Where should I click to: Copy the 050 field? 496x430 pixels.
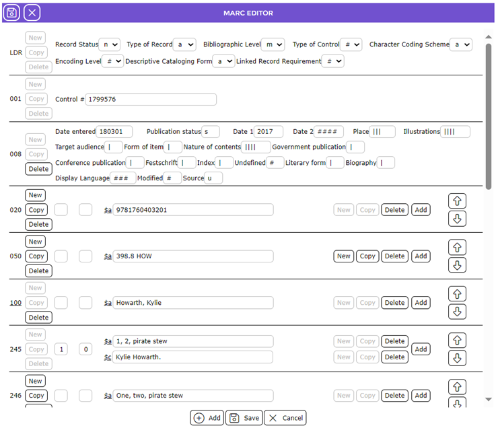tap(36, 256)
